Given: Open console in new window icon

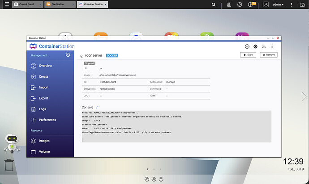Looking at the screenshot, I should pyautogui.click(x=97, y=107).
